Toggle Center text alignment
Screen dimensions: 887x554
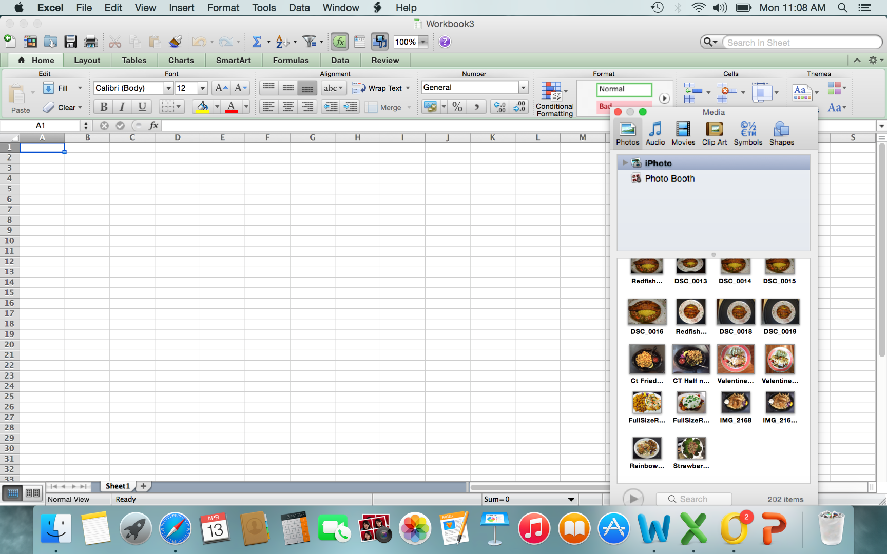click(288, 107)
